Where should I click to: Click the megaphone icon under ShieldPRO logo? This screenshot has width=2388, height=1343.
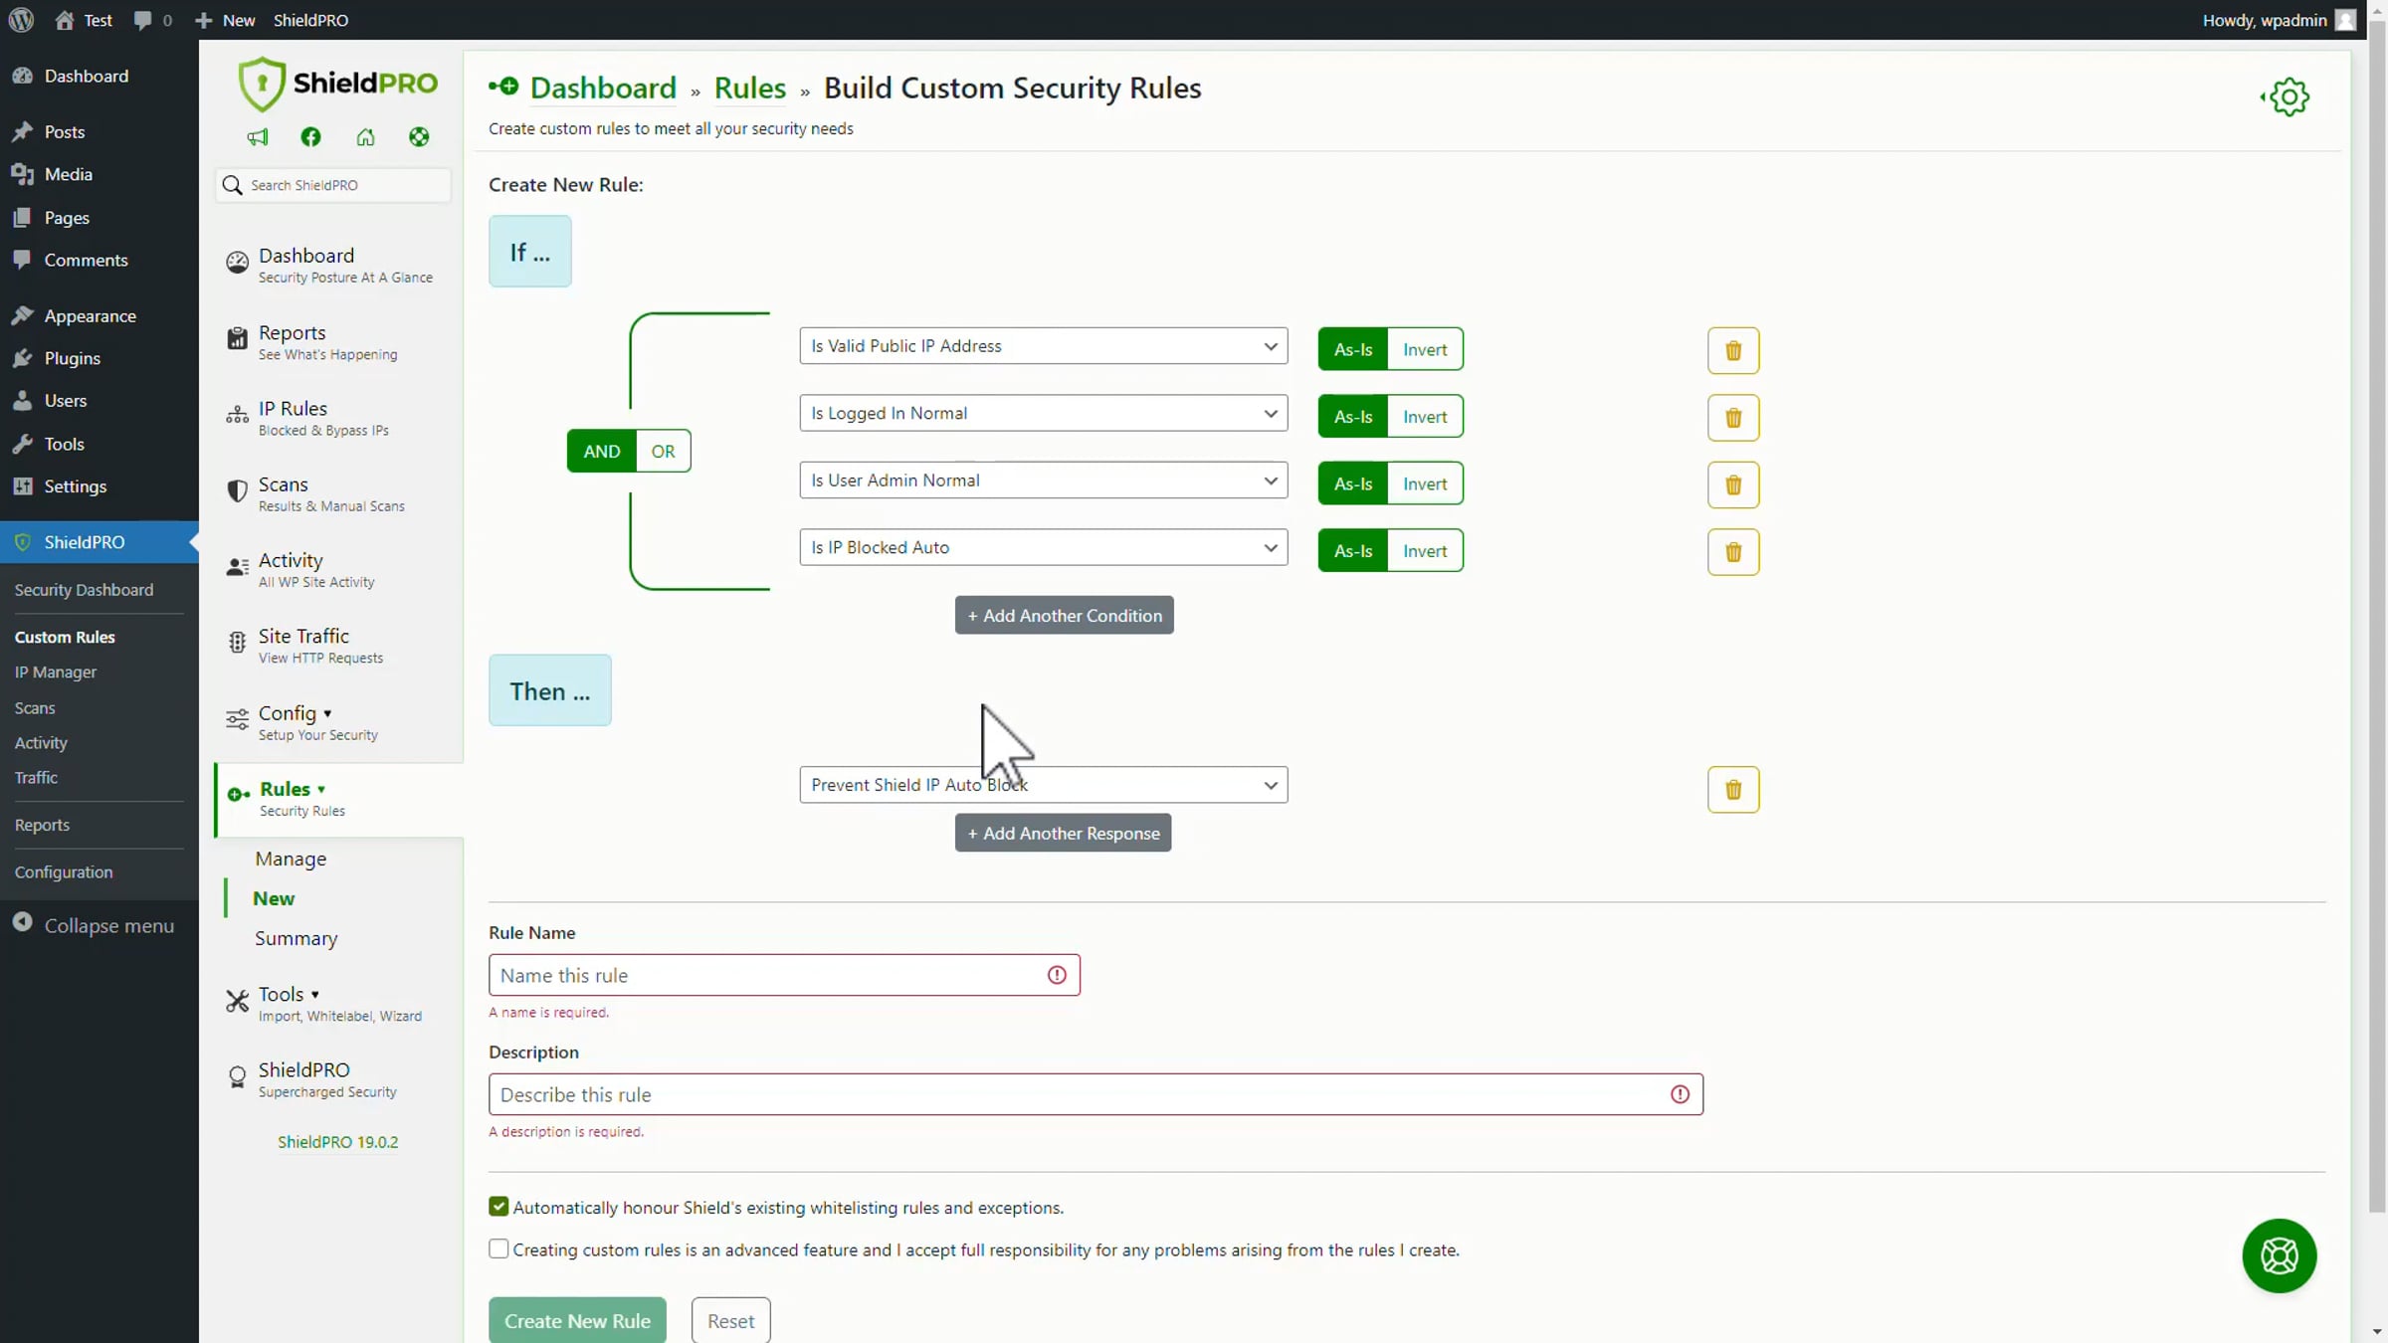click(258, 137)
